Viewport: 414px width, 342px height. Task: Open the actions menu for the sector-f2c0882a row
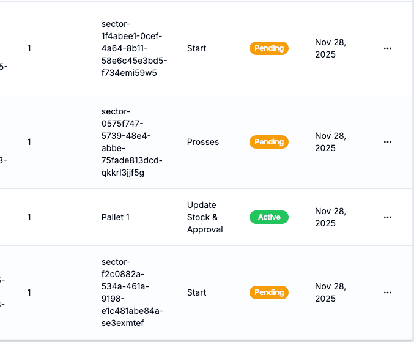click(x=387, y=292)
